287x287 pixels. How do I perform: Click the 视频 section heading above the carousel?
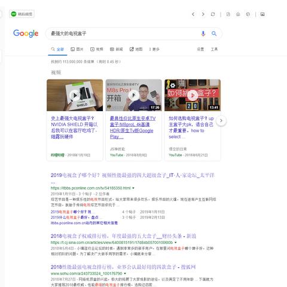[x=56, y=72]
